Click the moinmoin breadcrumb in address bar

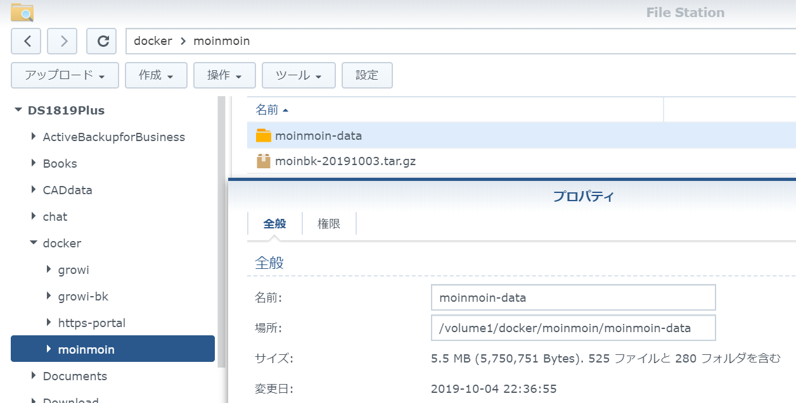click(222, 41)
